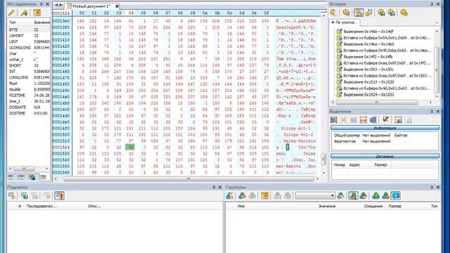Close the Новый документ 1* tab

tap(117, 6)
